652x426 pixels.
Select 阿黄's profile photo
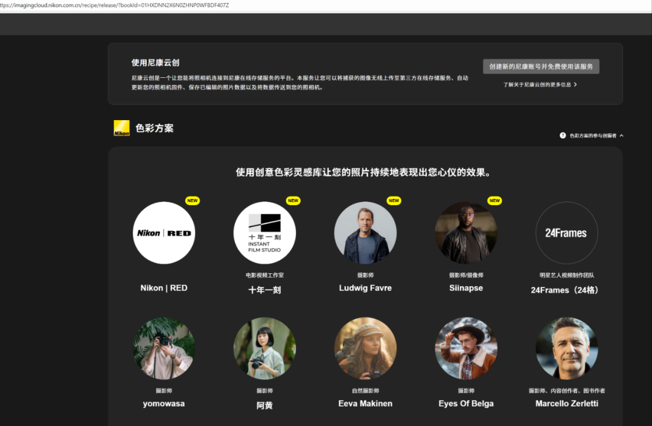[x=264, y=348]
